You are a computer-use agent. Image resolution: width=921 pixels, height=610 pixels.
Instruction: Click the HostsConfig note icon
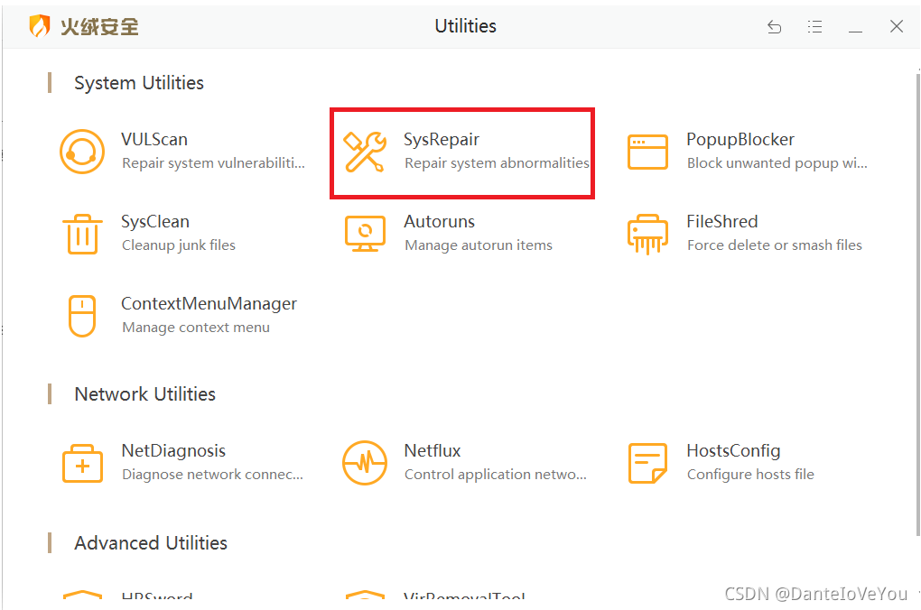coord(647,463)
